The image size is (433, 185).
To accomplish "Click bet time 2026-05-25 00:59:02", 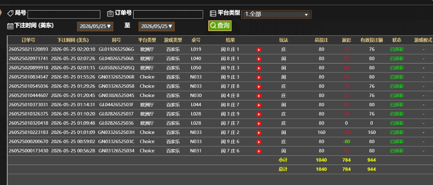I will pos(73,141).
